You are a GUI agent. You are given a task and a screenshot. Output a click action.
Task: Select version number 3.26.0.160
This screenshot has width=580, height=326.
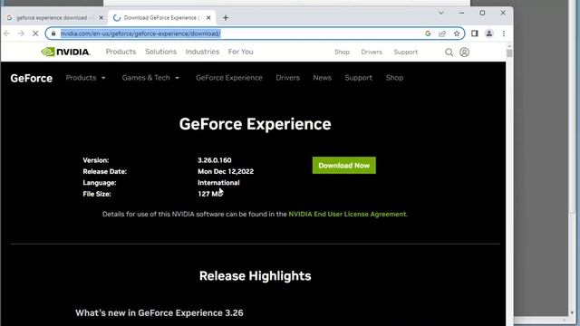coord(215,160)
